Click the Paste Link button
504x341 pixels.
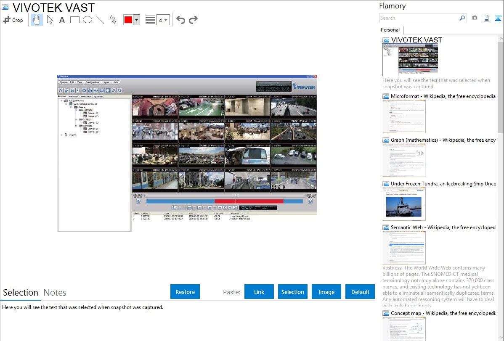[259, 292]
